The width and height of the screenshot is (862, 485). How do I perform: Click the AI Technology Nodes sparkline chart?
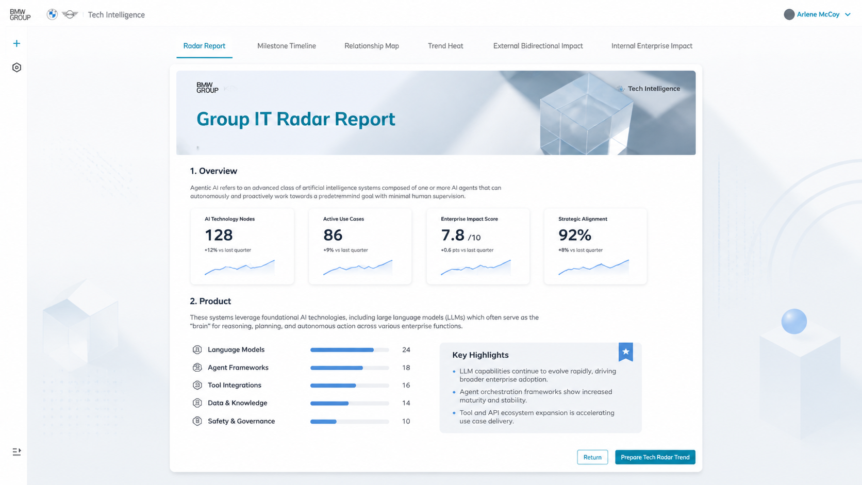click(240, 267)
